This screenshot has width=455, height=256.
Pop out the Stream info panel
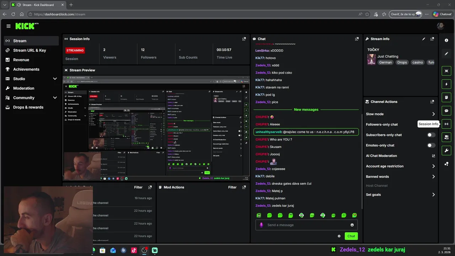tap(432, 39)
